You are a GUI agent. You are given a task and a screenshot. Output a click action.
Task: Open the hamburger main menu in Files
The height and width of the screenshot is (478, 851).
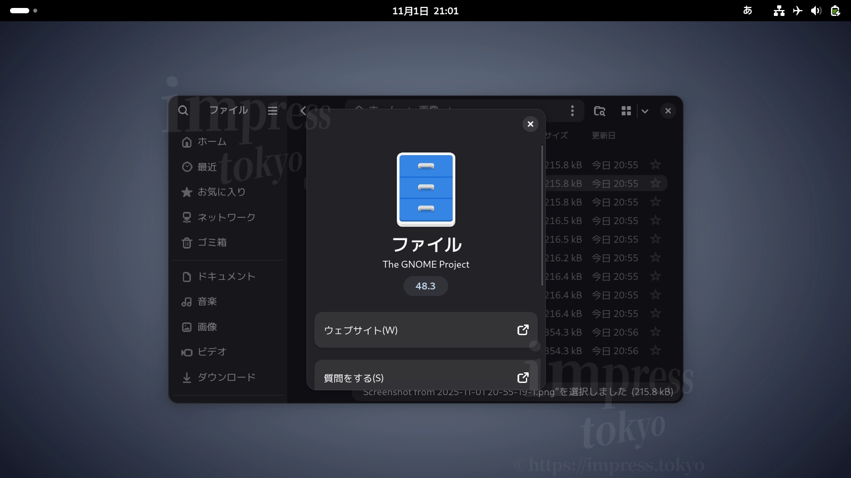pyautogui.click(x=272, y=110)
